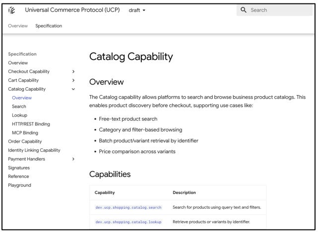Click 'Search for products using query text' cell
Viewport: 318px width, 232px height.
[217, 207]
